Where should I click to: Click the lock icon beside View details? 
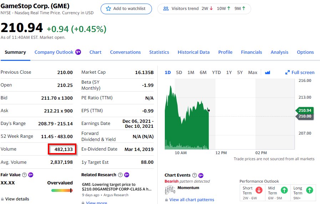(2, 199)
